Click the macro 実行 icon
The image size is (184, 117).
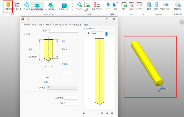(x=124, y=5)
